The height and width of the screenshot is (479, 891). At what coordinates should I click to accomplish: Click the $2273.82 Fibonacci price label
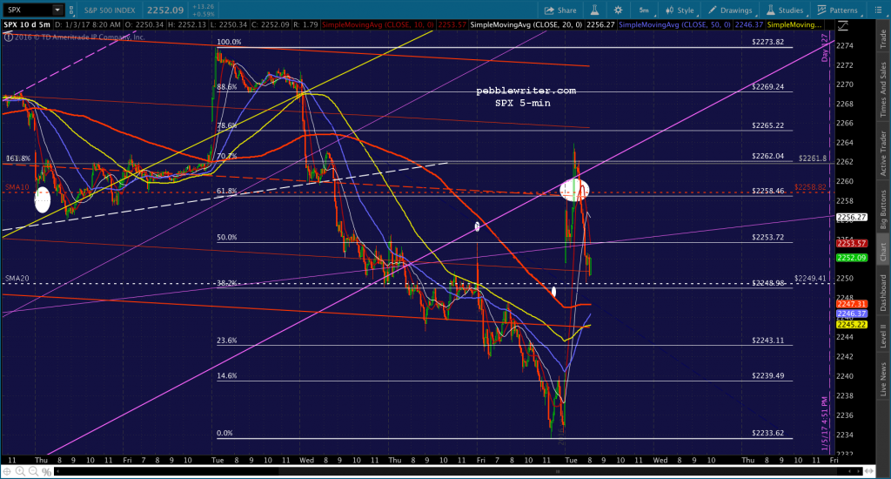tap(767, 42)
